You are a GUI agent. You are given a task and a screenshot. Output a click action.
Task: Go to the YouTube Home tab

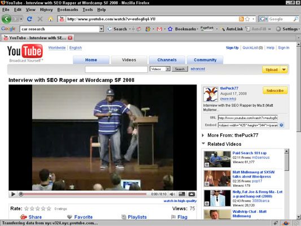(x=91, y=60)
